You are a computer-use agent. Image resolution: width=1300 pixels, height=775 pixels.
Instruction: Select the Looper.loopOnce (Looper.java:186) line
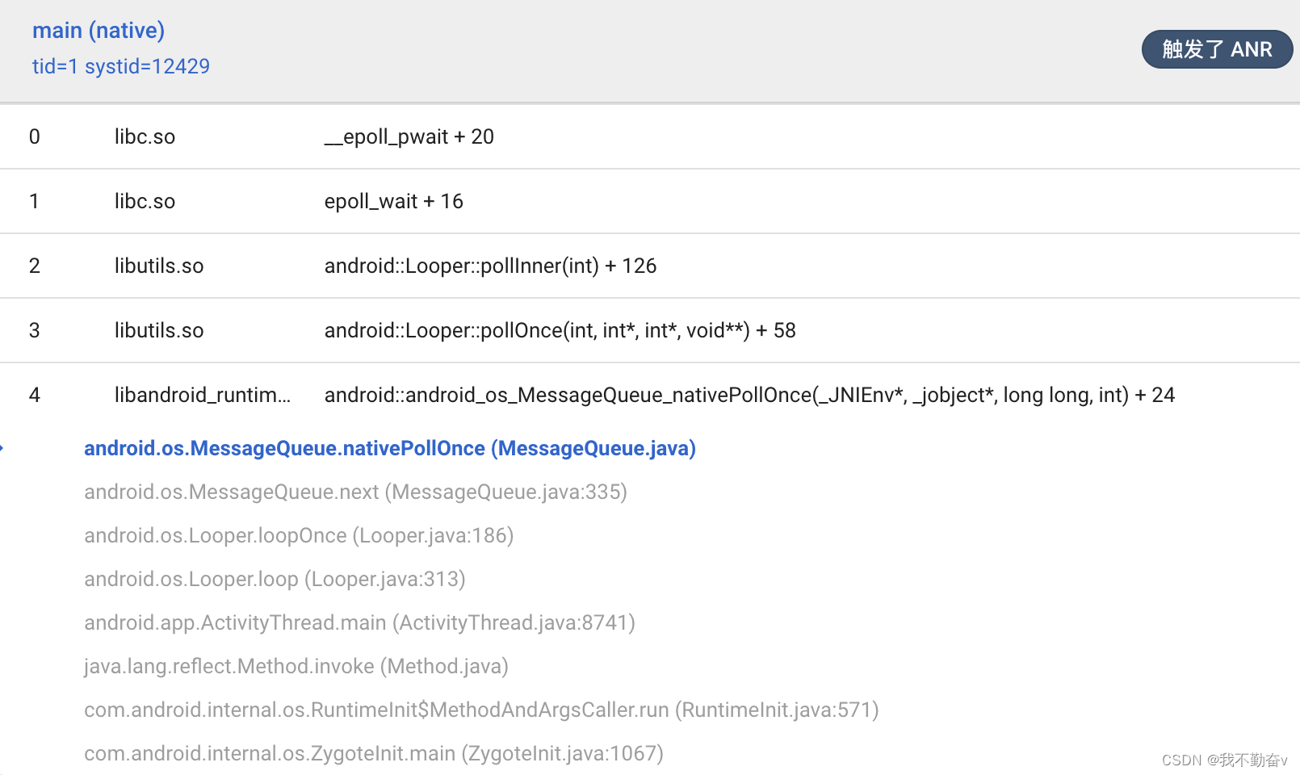(299, 535)
